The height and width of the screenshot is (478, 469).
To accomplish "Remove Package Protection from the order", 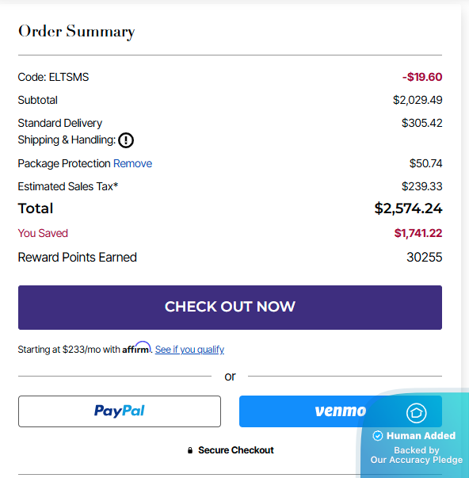I will point(132,164).
